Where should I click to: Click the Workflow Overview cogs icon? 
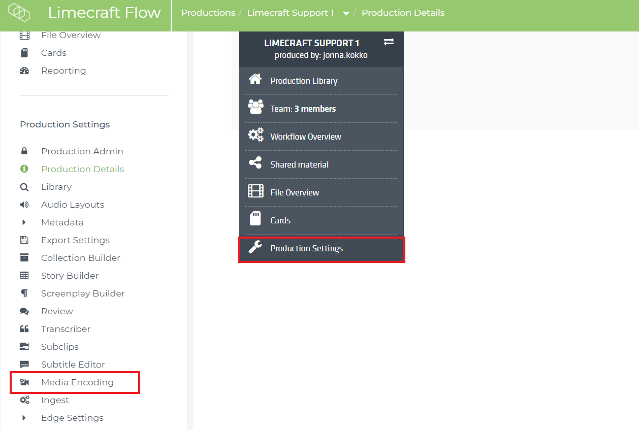coord(255,135)
